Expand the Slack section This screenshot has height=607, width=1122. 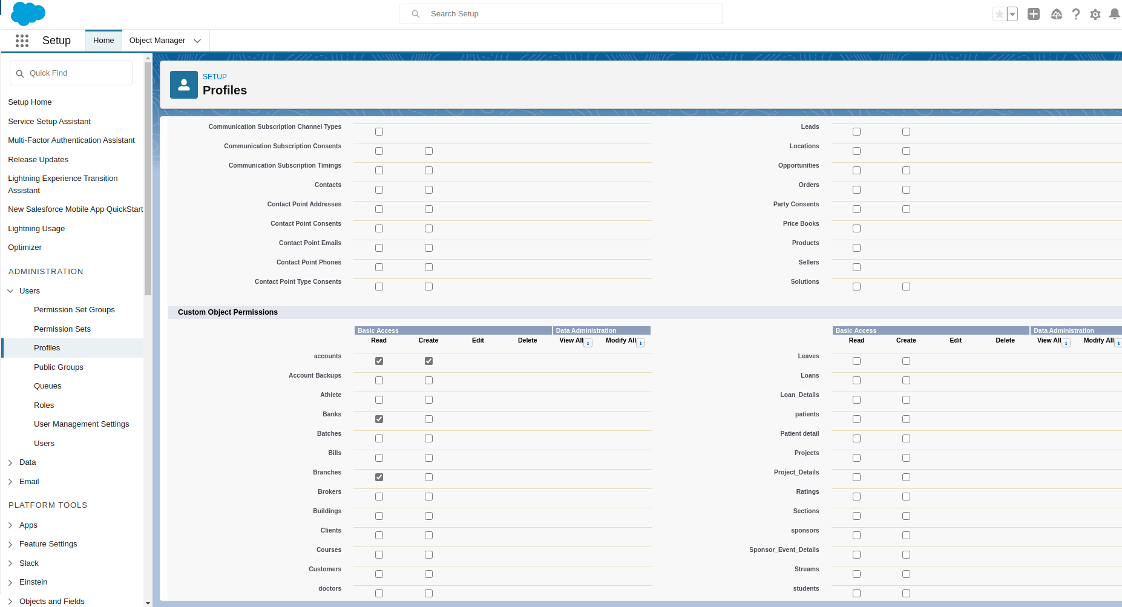click(x=10, y=563)
